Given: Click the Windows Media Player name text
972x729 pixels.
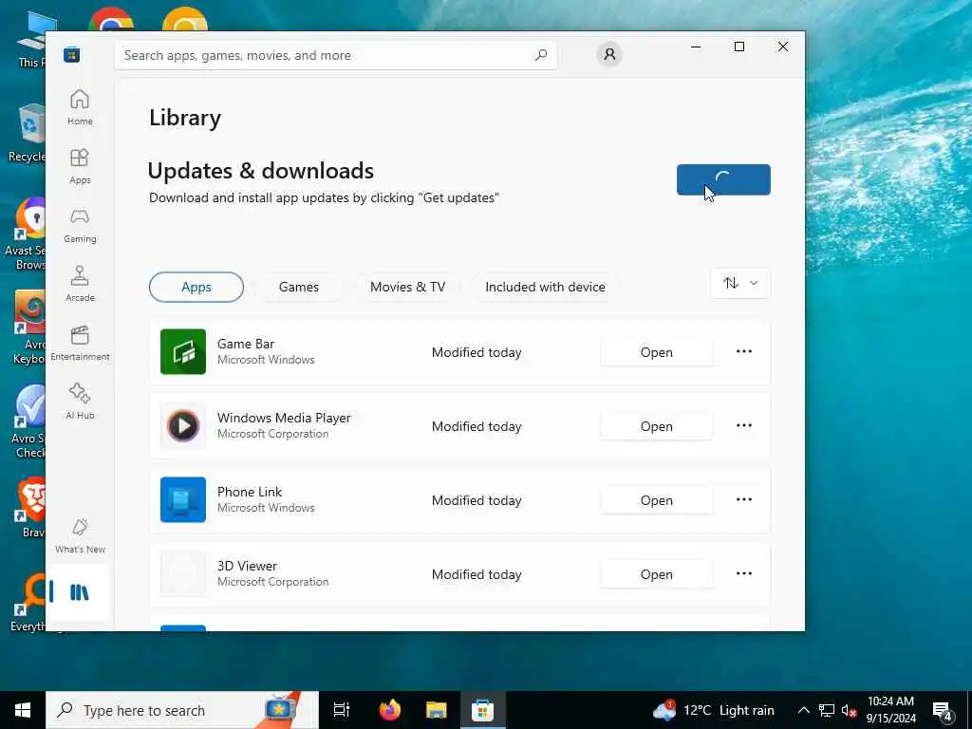Looking at the screenshot, I should point(284,418).
